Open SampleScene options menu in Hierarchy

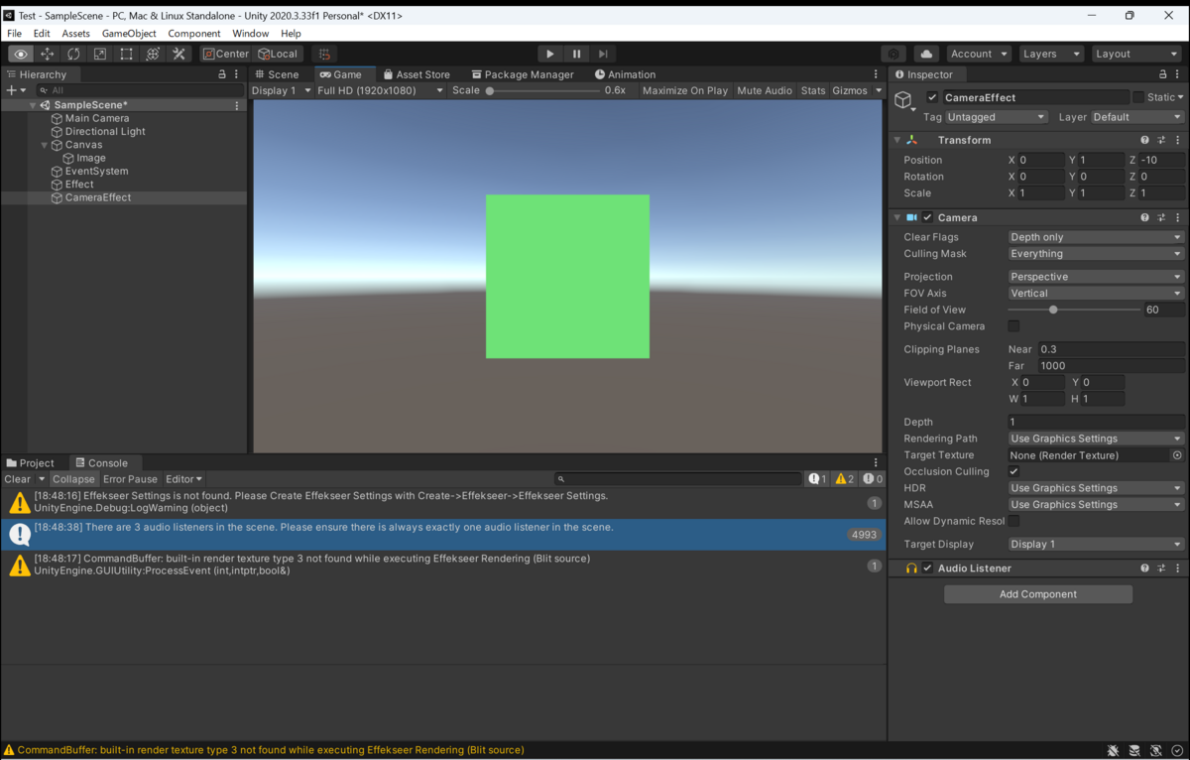237,105
